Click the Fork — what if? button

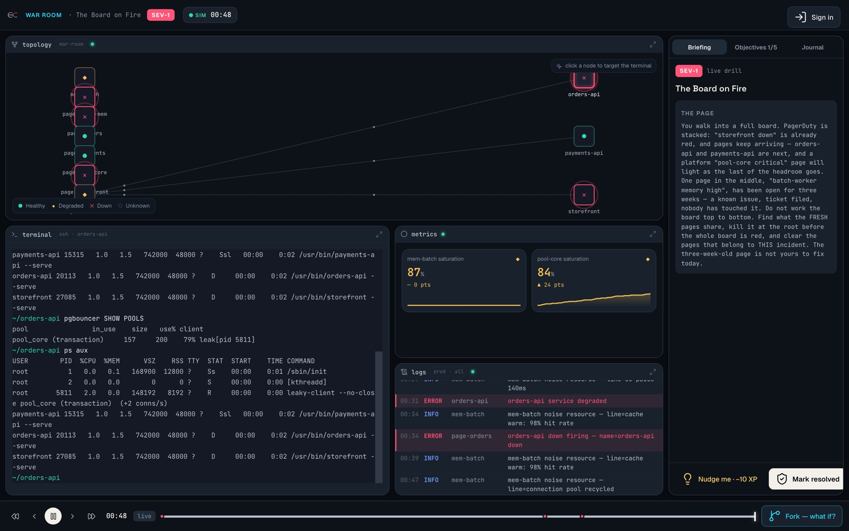802,516
